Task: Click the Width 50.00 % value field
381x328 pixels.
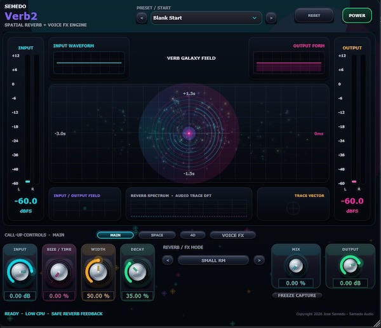Action: [98, 296]
